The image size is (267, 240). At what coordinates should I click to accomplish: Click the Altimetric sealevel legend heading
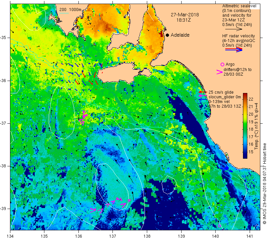tap(239, 6)
